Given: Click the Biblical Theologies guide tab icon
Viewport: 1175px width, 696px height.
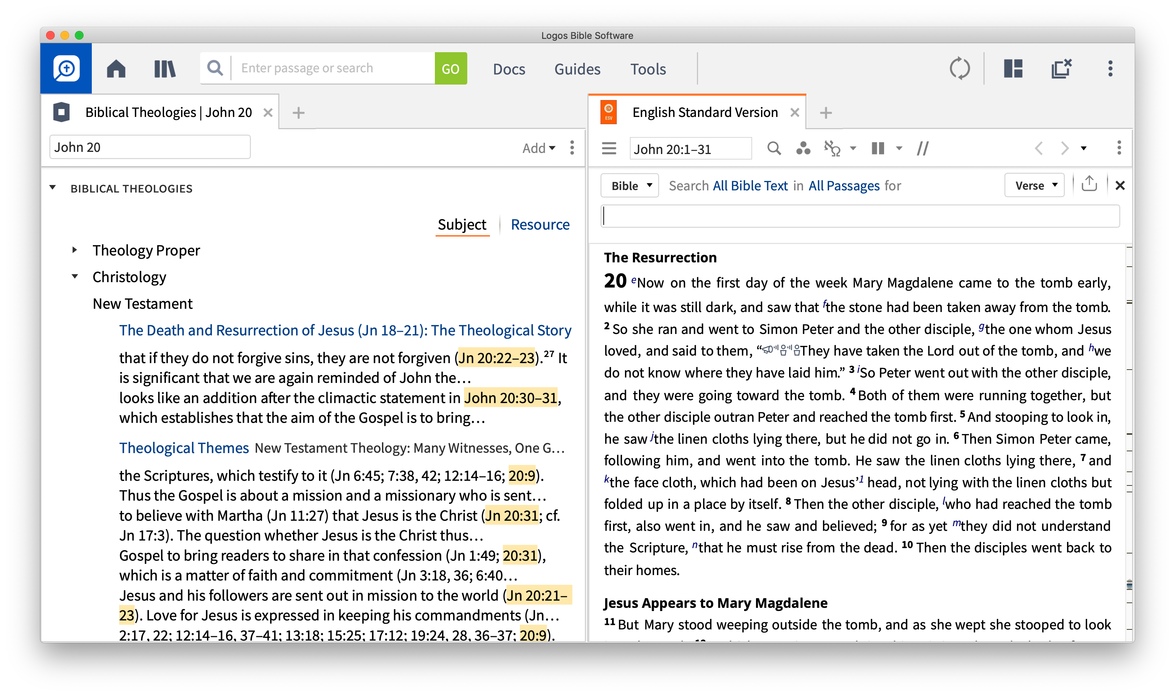Looking at the screenshot, I should coord(62,112).
